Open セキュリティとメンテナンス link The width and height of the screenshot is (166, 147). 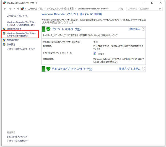tap(17, 136)
